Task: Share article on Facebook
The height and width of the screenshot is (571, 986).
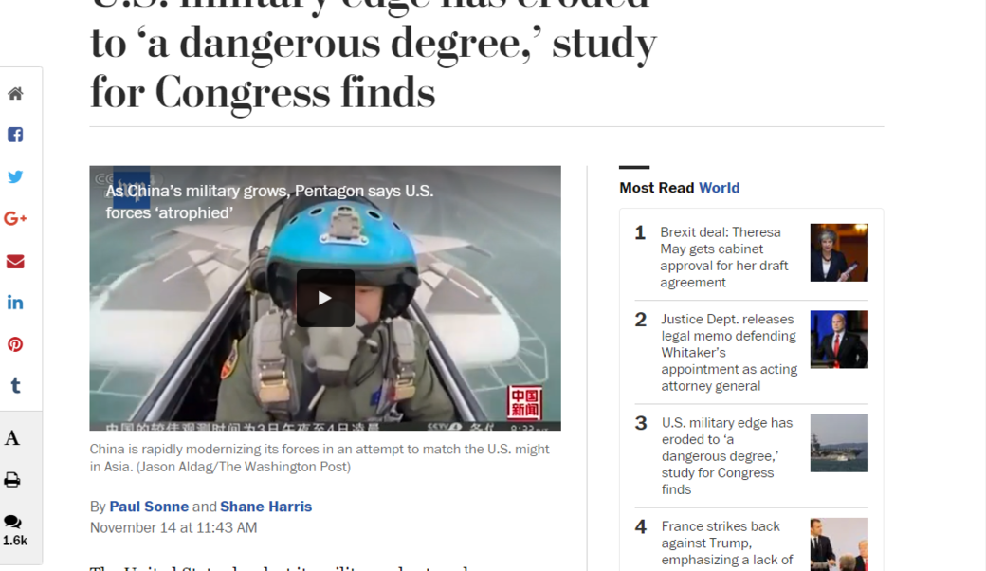Action: (x=15, y=135)
